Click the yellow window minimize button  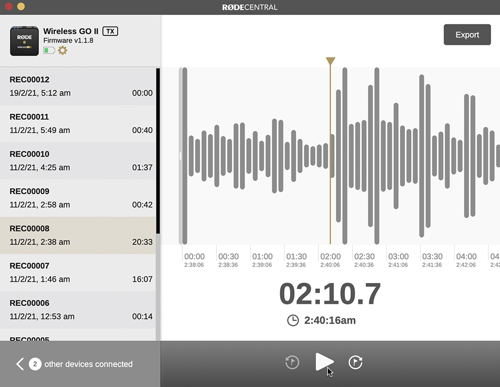click(20, 6)
